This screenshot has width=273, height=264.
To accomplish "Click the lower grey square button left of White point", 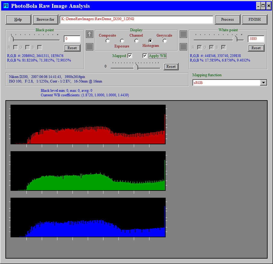I will [183, 47].
